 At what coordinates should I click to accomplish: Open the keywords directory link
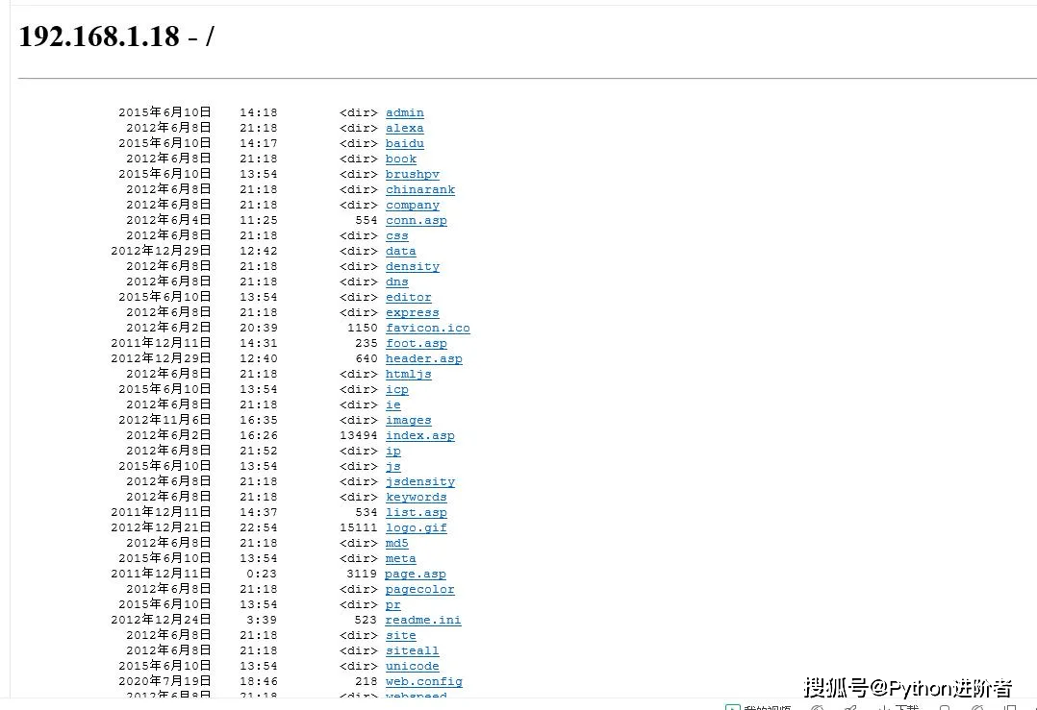pyautogui.click(x=416, y=497)
